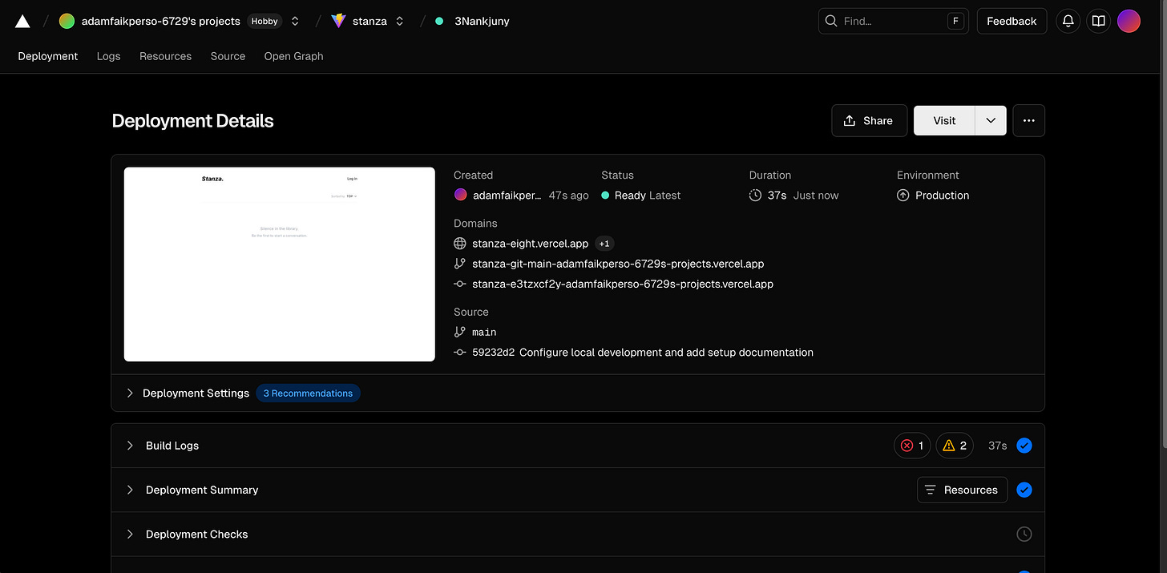The height and width of the screenshot is (573, 1167).
Task: Click the red error icon in Build Logs
Action: click(x=907, y=445)
